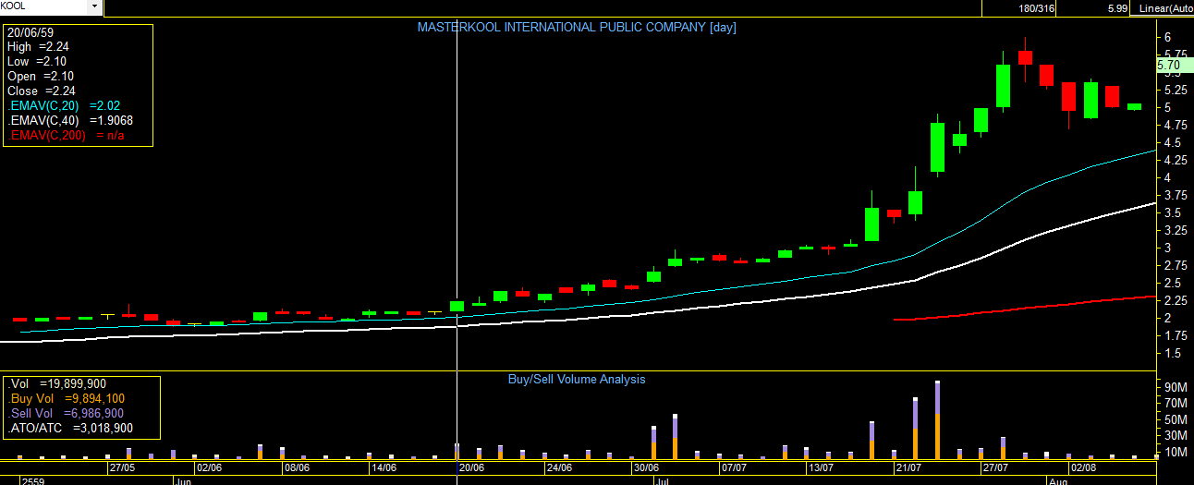Click the 2559 year label on timeline
This screenshot has height=485, width=1194.
click(x=33, y=480)
